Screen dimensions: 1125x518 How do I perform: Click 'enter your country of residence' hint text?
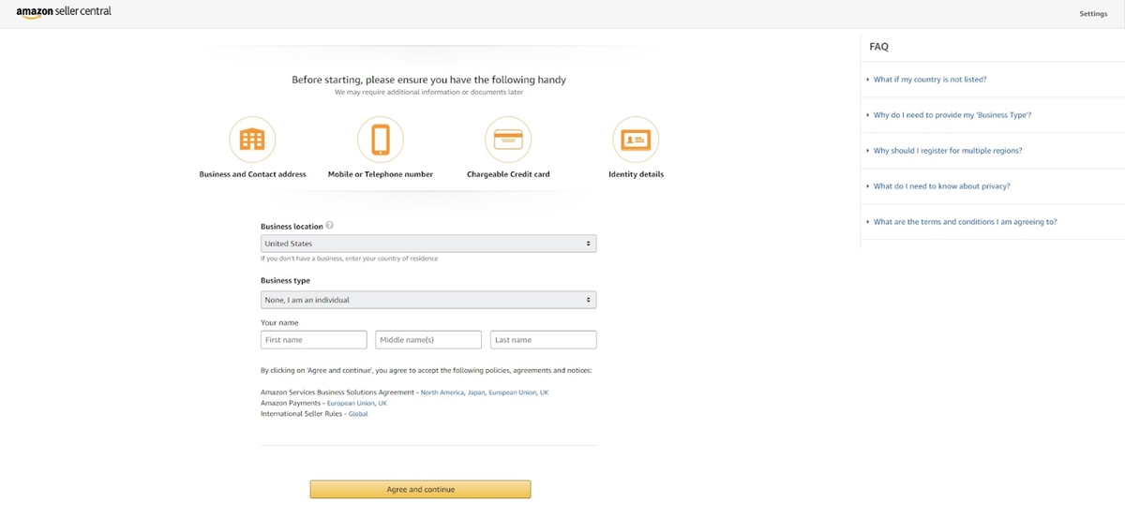click(390, 259)
